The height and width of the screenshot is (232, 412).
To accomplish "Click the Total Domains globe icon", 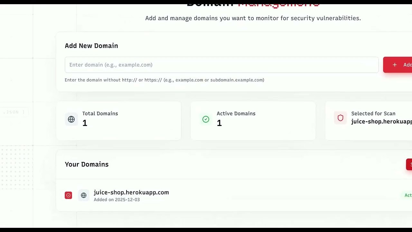I will pos(71,119).
